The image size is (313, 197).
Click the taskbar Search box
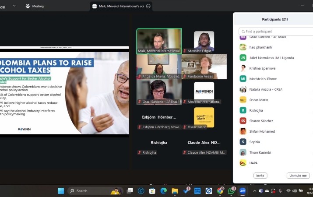point(95,191)
